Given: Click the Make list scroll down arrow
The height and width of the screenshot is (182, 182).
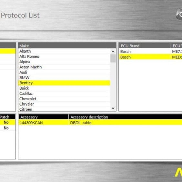Looking at the screenshot, I should click(113, 108).
